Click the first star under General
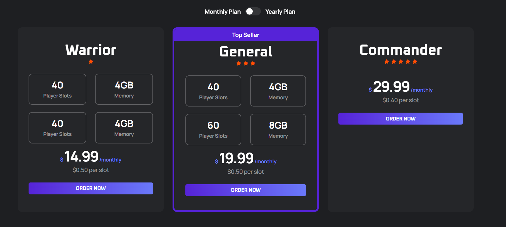 [239, 63]
